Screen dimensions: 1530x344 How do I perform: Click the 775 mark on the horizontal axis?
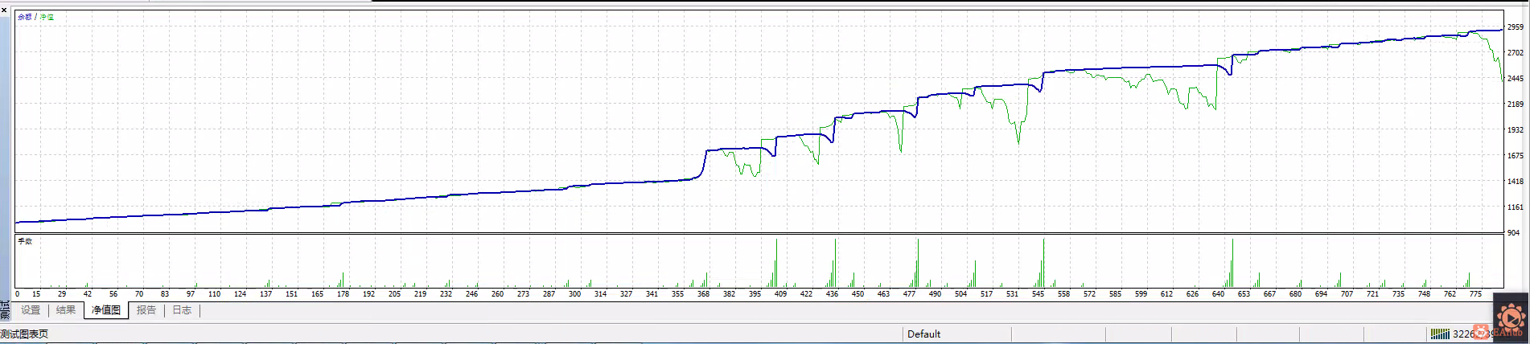point(1475,294)
